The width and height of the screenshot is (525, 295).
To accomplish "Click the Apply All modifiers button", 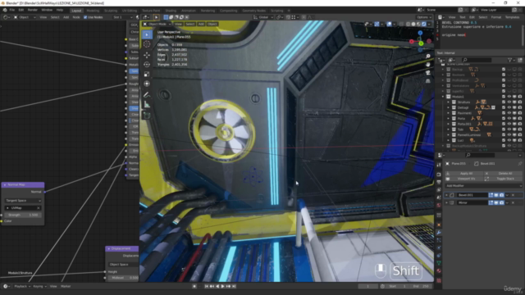I will coord(463,173).
